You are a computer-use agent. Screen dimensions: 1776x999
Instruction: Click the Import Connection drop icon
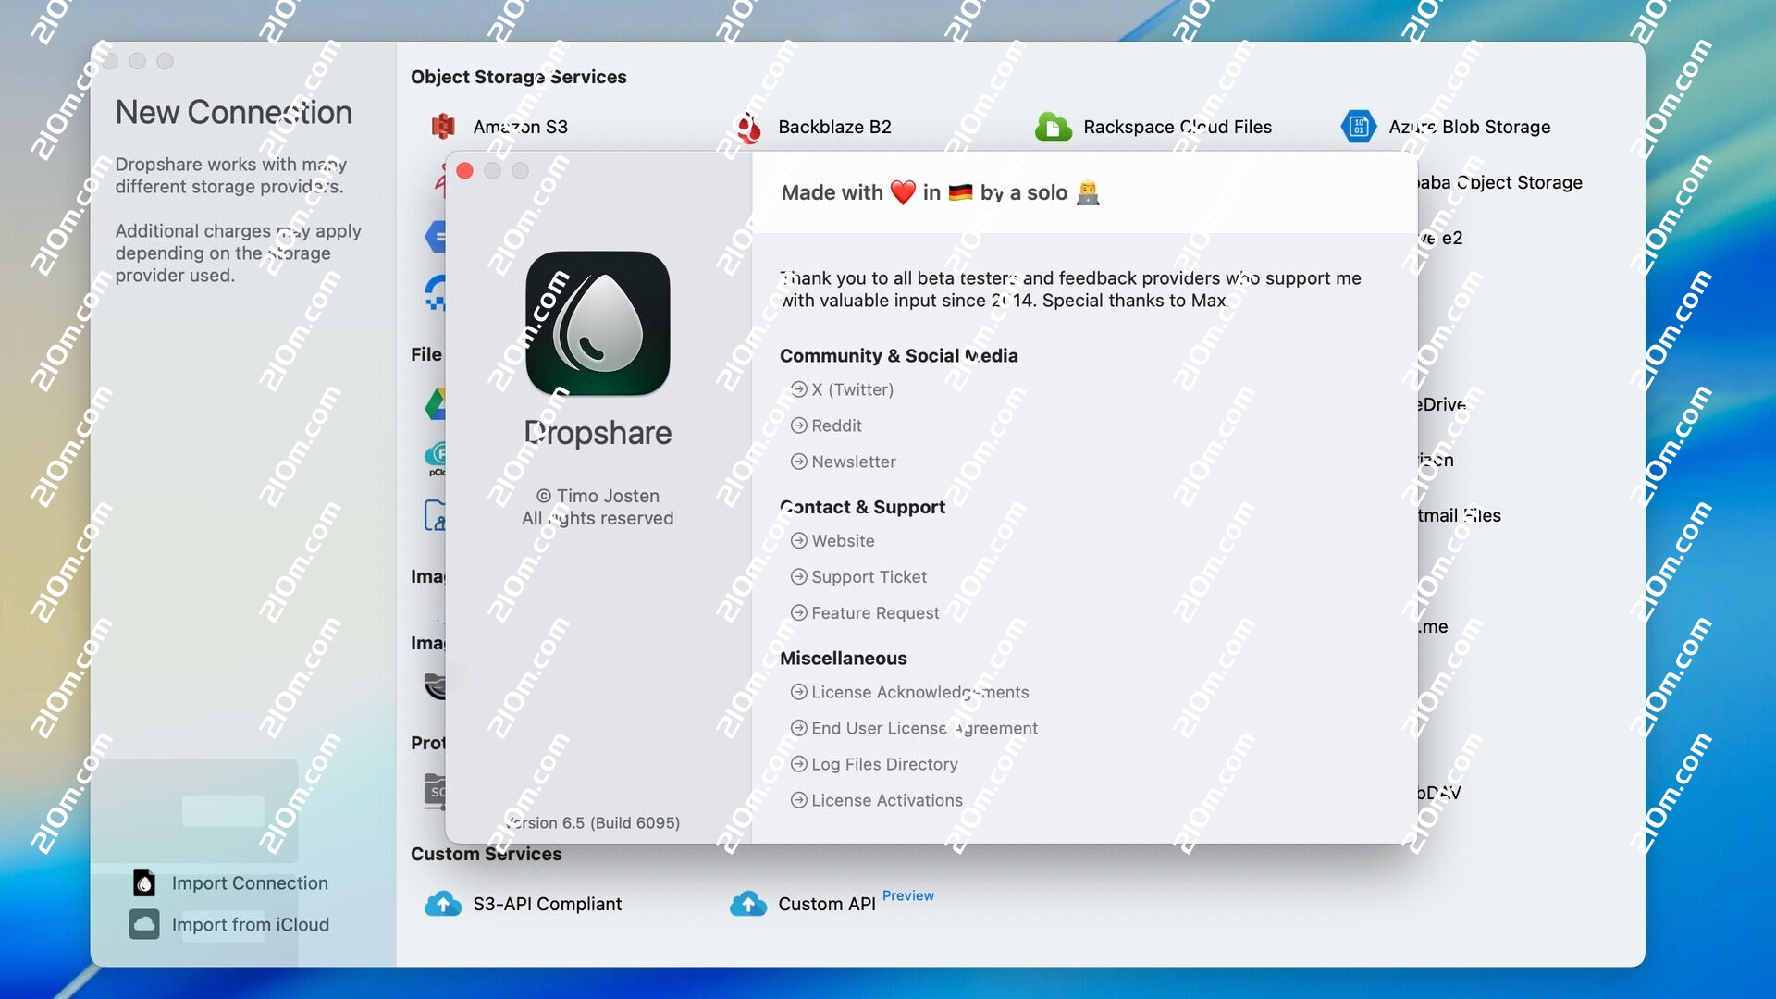coord(144,883)
